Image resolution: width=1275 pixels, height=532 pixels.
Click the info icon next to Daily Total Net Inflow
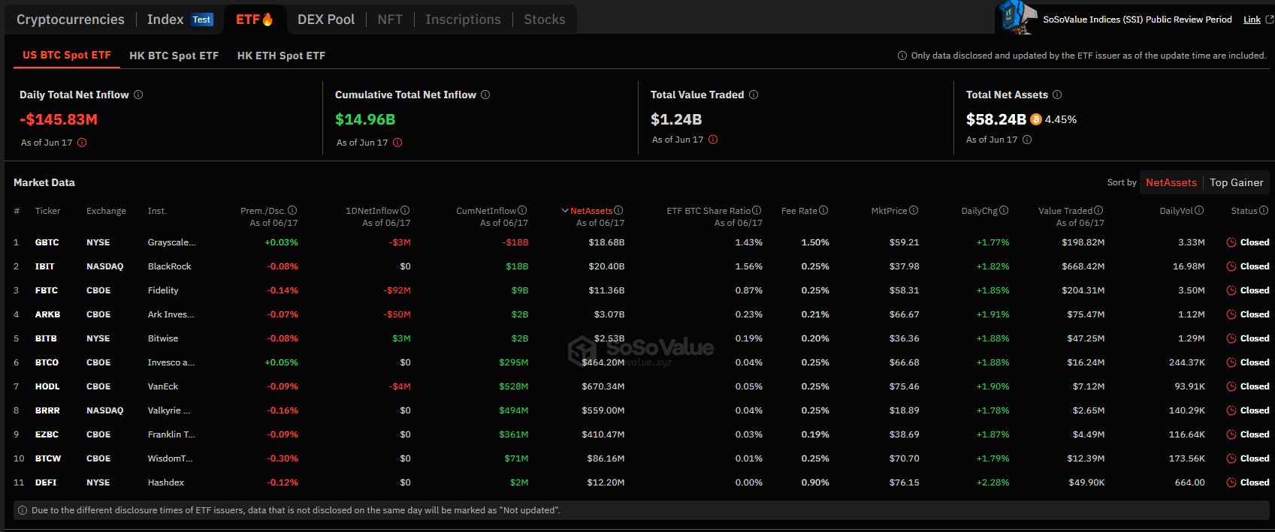(138, 95)
